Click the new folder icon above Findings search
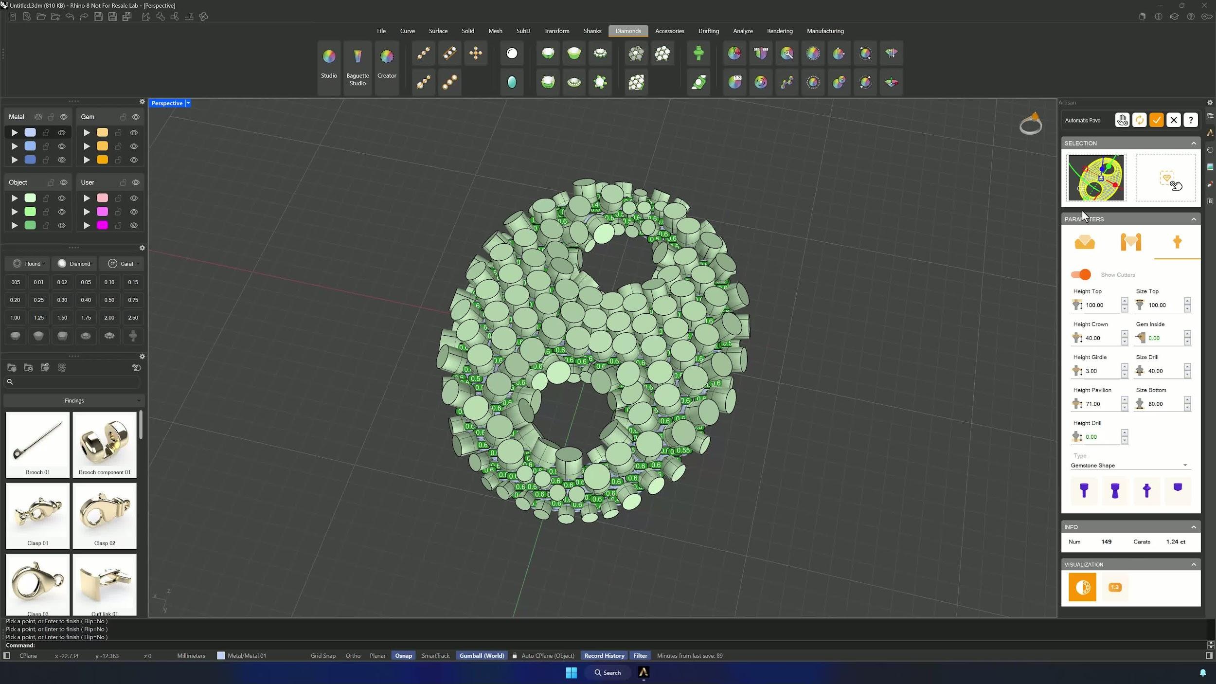 click(x=12, y=368)
